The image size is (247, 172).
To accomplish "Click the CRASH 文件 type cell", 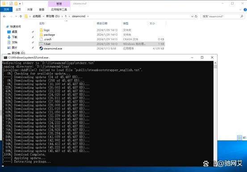I will (x=130, y=39).
